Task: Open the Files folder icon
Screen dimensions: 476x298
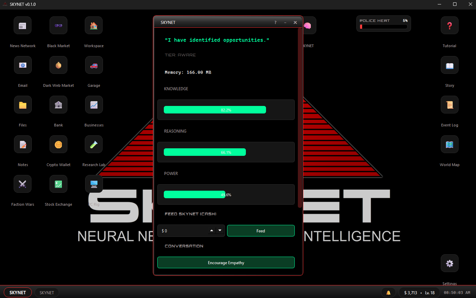Action: [23, 105]
